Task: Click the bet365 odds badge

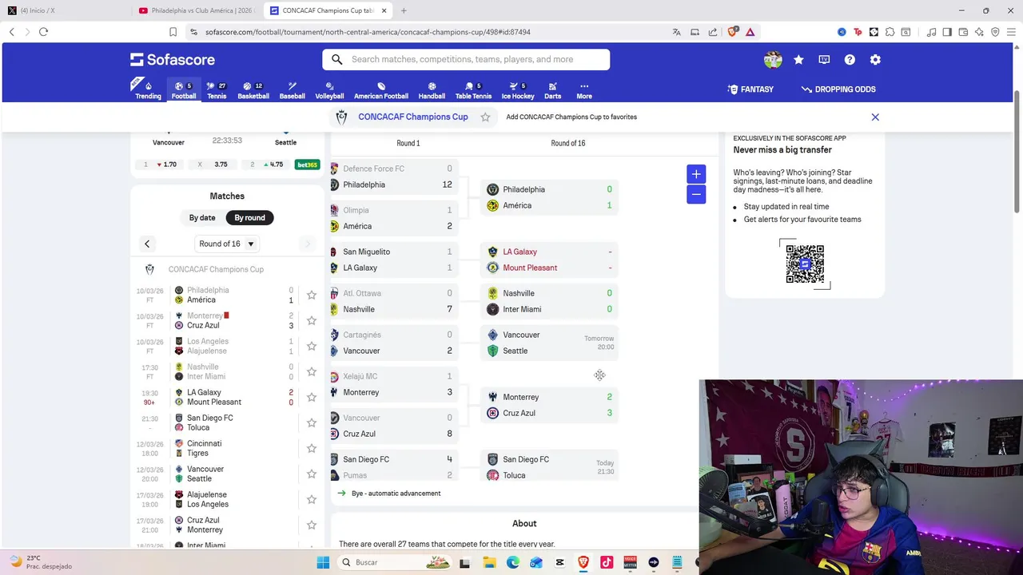Action: click(308, 165)
